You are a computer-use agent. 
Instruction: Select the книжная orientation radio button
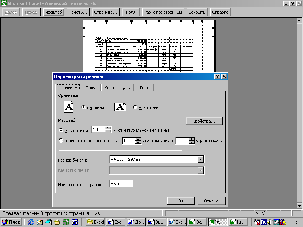point(83,107)
